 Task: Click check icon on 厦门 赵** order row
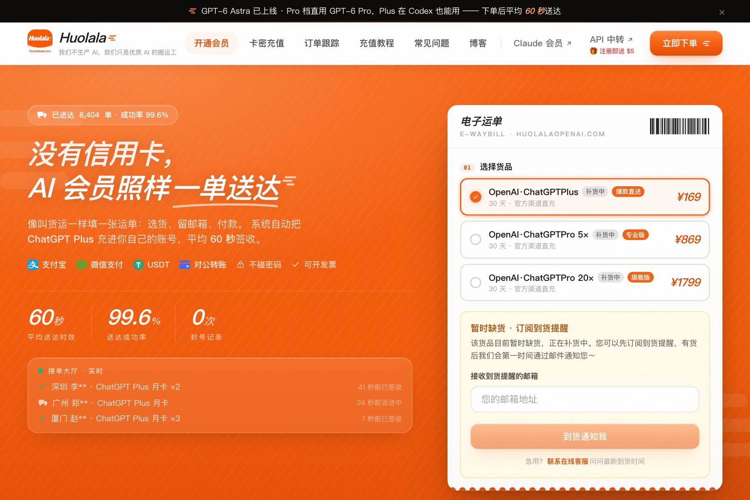coord(42,418)
